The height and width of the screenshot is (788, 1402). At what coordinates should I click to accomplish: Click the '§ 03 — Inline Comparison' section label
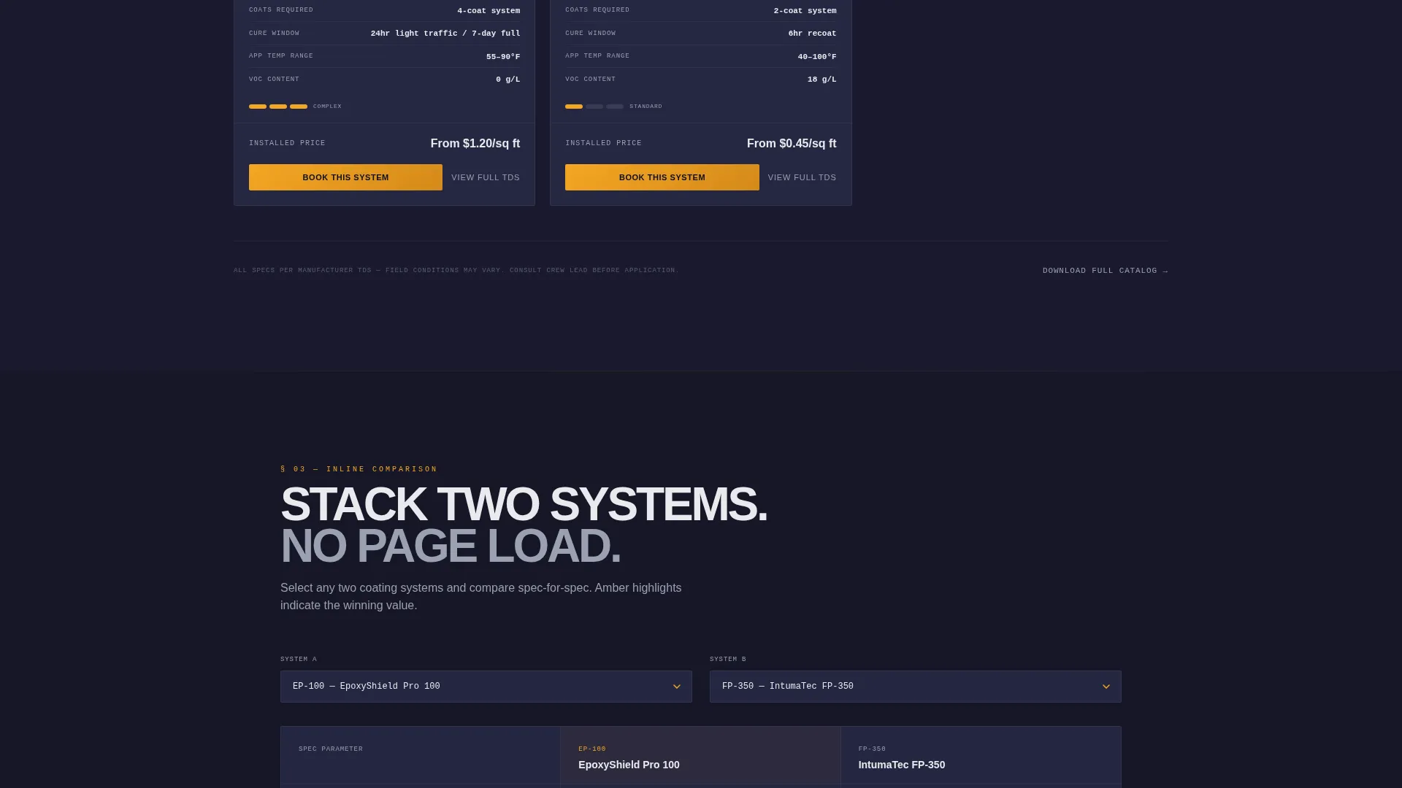coord(359,469)
